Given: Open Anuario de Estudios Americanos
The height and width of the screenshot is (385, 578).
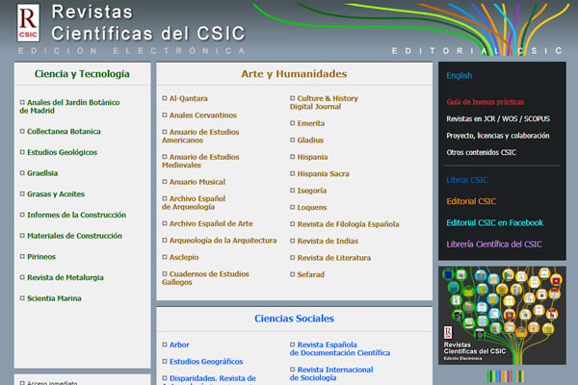Looking at the screenshot, I should pos(200,136).
